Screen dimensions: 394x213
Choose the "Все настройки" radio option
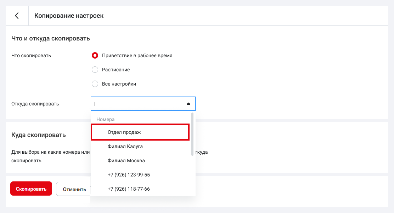point(95,84)
